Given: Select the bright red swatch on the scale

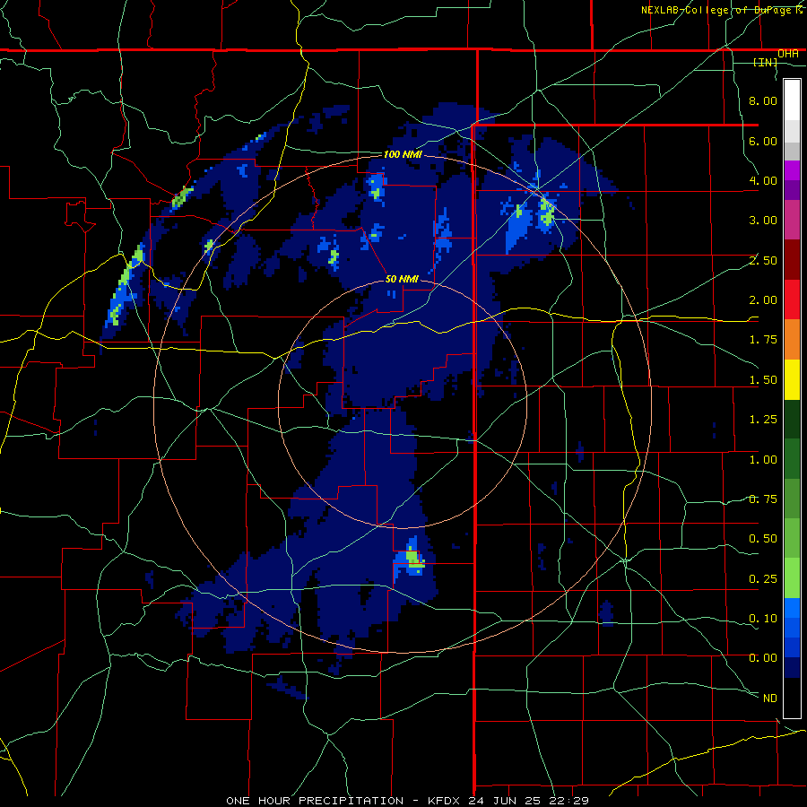Looking at the screenshot, I should coord(792,299).
